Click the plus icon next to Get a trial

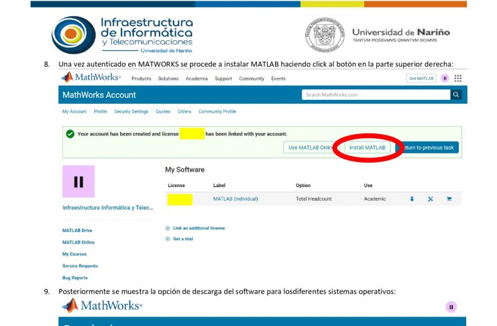(168, 239)
